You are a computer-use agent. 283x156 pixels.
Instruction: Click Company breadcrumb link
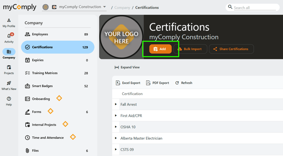(122, 8)
